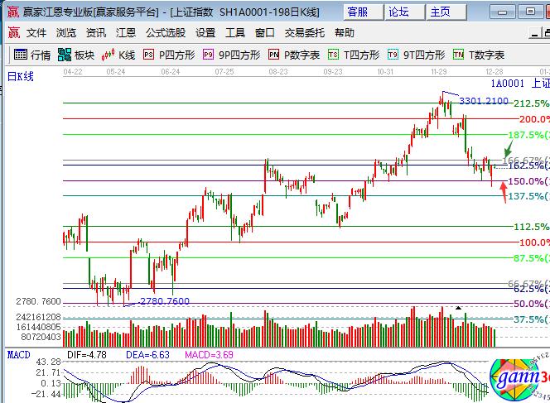The width and height of the screenshot is (550, 403).
Task: Select the P四方形 tool
Action: coord(169,55)
